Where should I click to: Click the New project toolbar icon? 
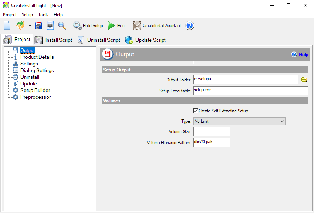pos(7,26)
